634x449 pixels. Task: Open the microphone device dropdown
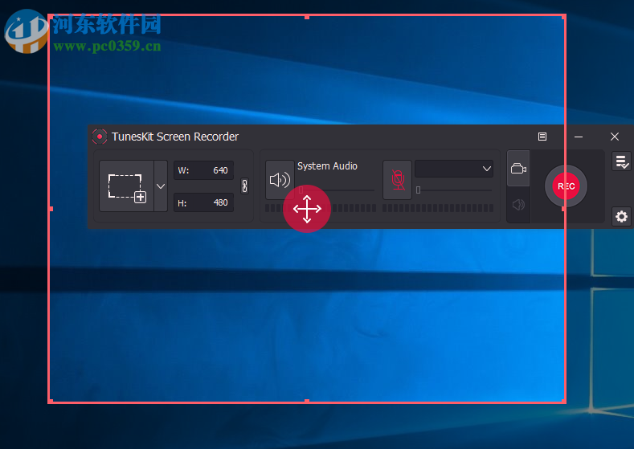[454, 169]
